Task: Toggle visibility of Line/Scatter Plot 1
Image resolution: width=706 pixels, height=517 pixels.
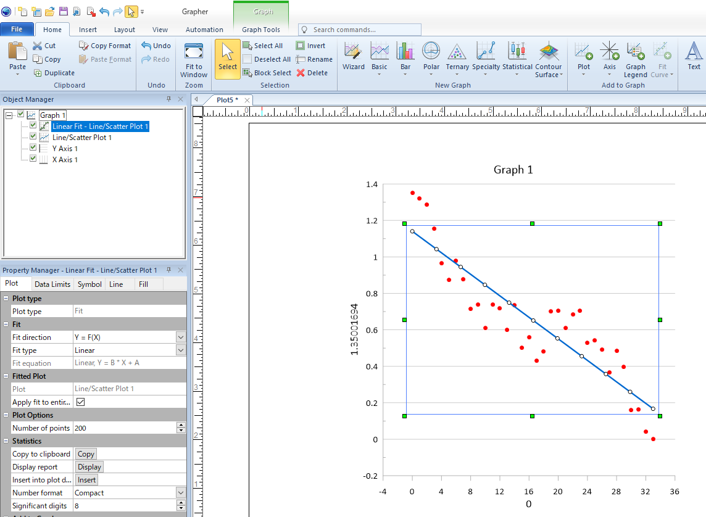Action: pos(33,136)
